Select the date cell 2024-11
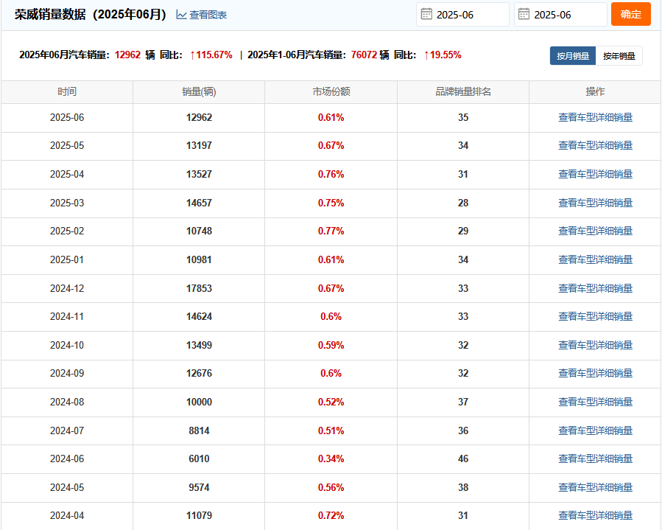 67,316
